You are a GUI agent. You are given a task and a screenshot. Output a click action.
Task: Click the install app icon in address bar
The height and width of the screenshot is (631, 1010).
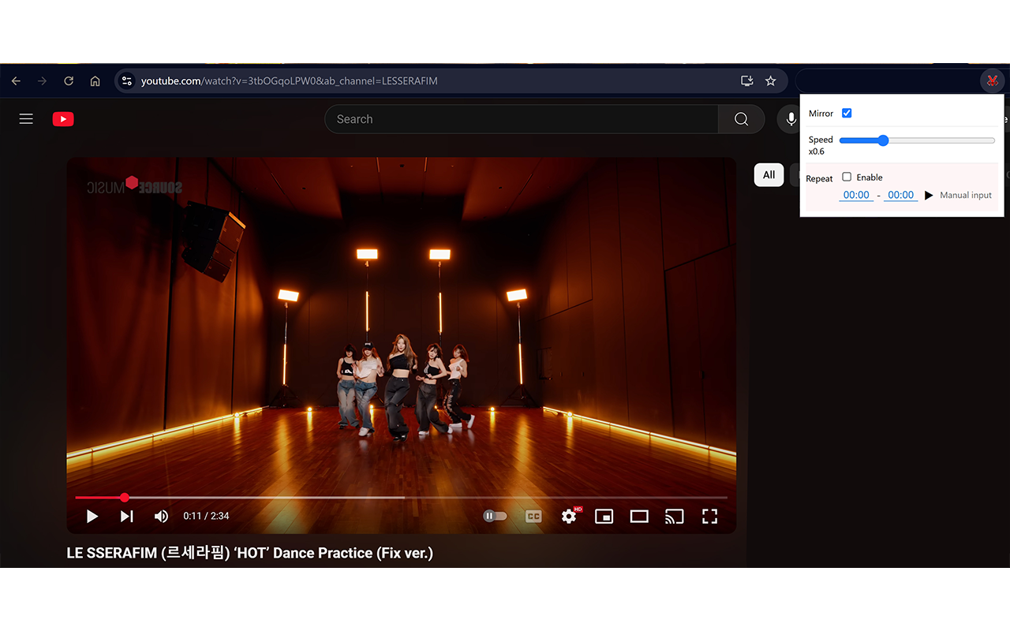[746, 81]
